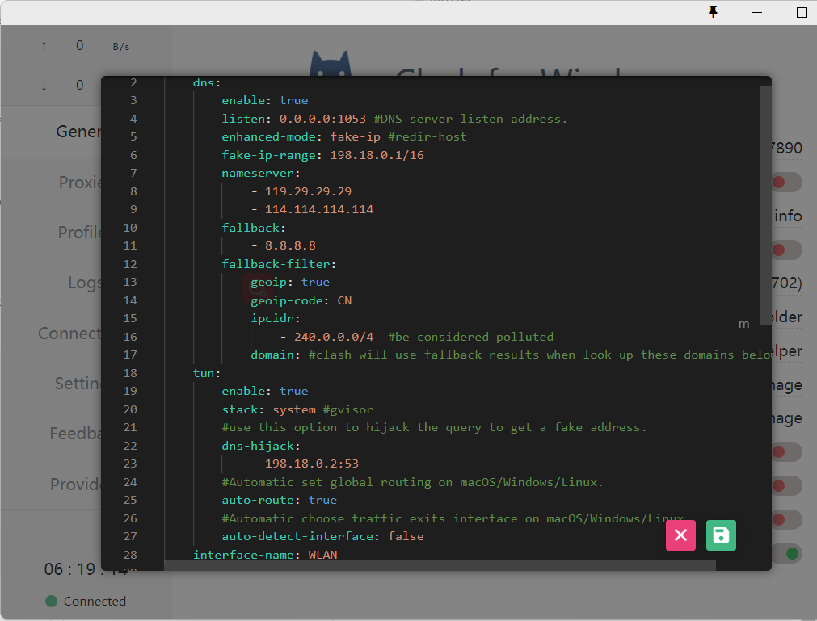Click the "nameserver:" key
This screenshot has height=621, width=817.
coord(261,174)
